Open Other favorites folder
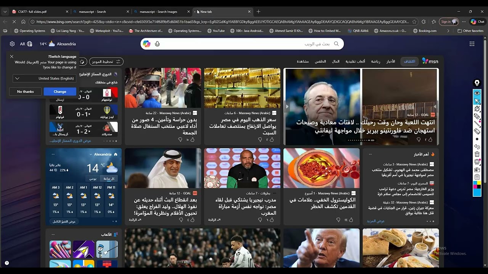488x274 pixels. (470, 31)
